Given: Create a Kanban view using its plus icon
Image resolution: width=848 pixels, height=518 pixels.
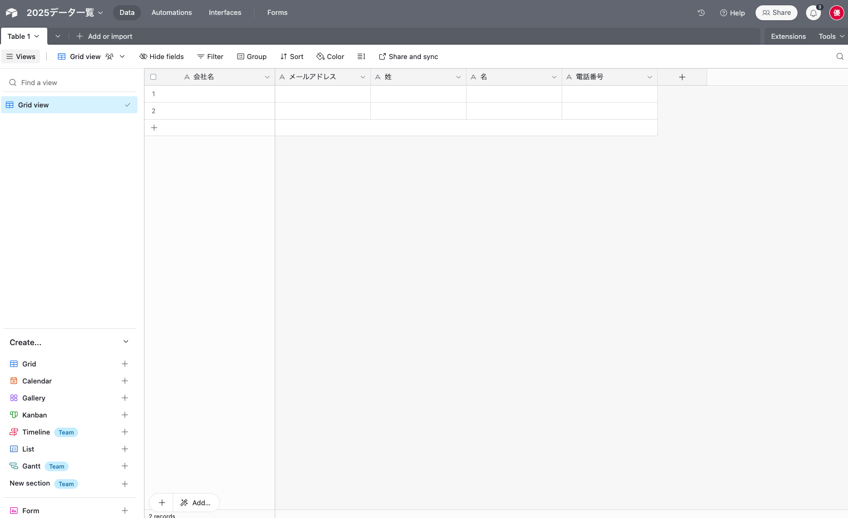Looking at the screenshot, I should tap(125, 415).
